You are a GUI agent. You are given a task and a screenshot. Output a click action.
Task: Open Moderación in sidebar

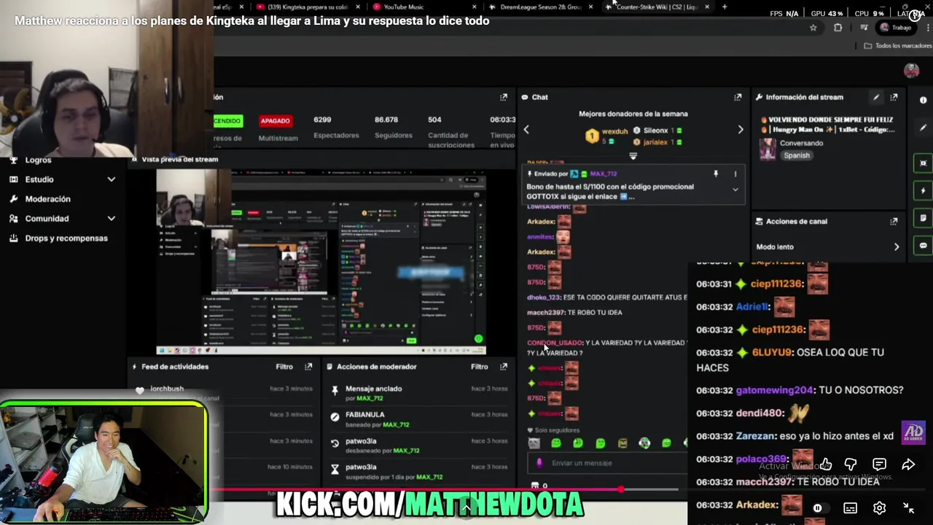point(47,199)
